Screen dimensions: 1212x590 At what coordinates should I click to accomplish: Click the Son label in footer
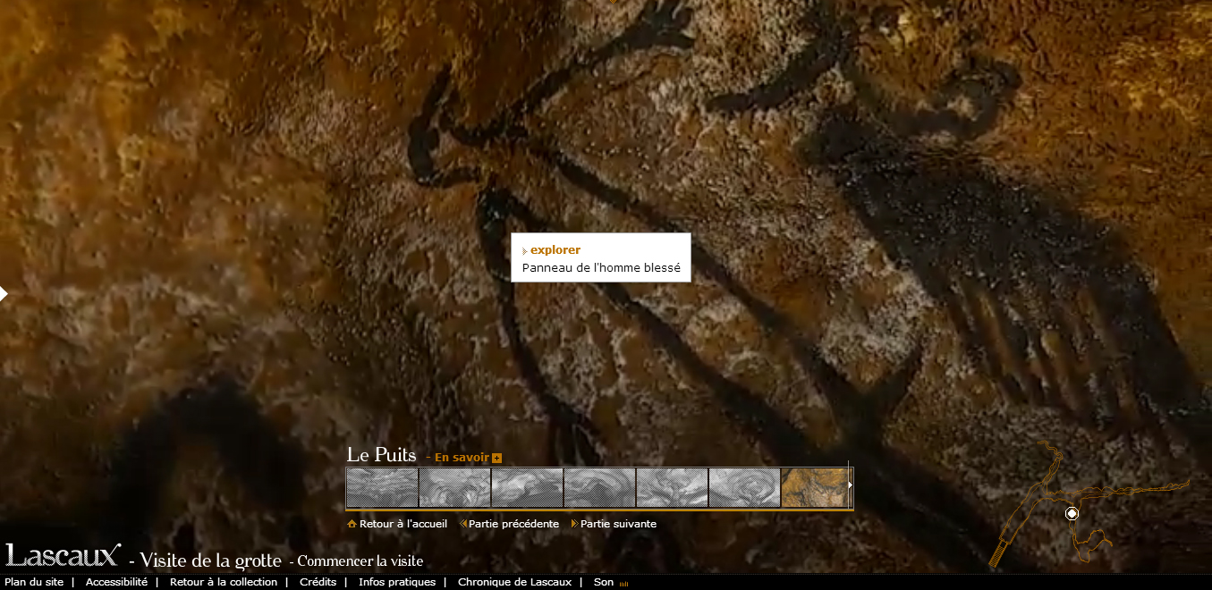coord(604,582)
